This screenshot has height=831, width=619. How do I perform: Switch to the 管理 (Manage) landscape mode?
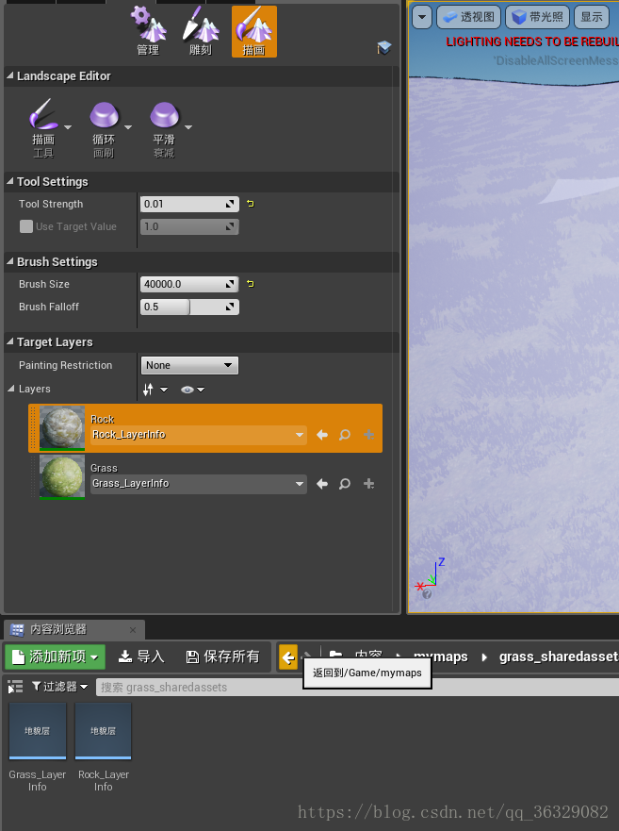(148, 32)
